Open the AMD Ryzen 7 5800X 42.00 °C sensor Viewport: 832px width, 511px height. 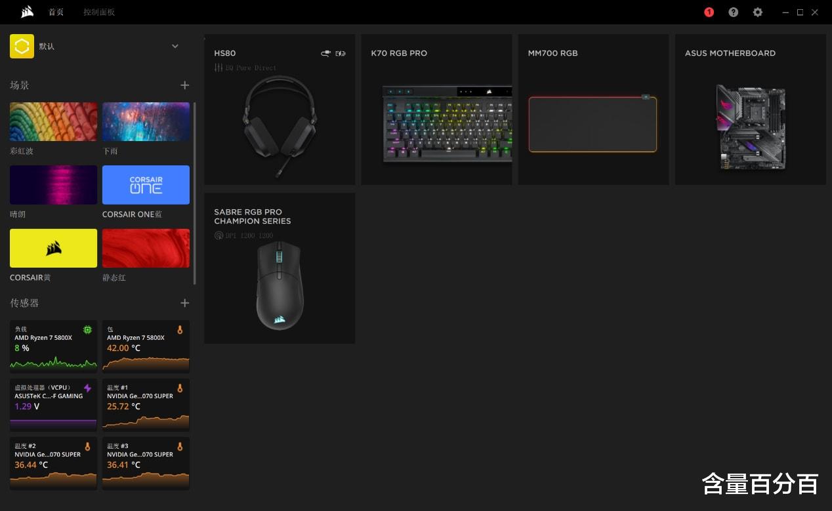click(x=146, y=346)
